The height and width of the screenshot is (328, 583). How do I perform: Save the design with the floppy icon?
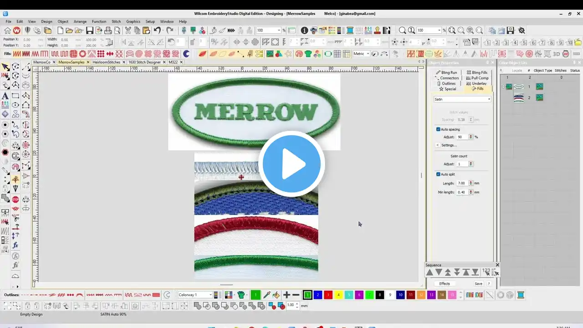[x=90, y=31]
